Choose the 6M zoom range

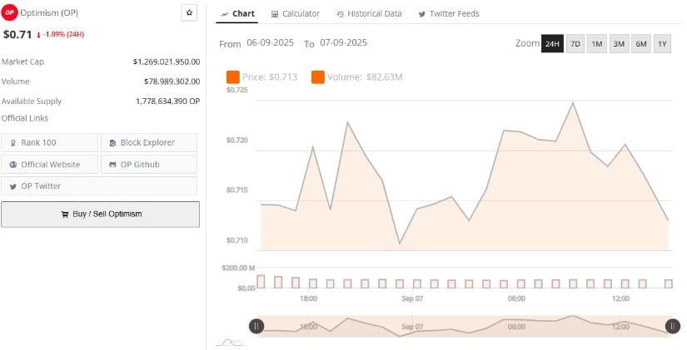[x=641, y=44]
